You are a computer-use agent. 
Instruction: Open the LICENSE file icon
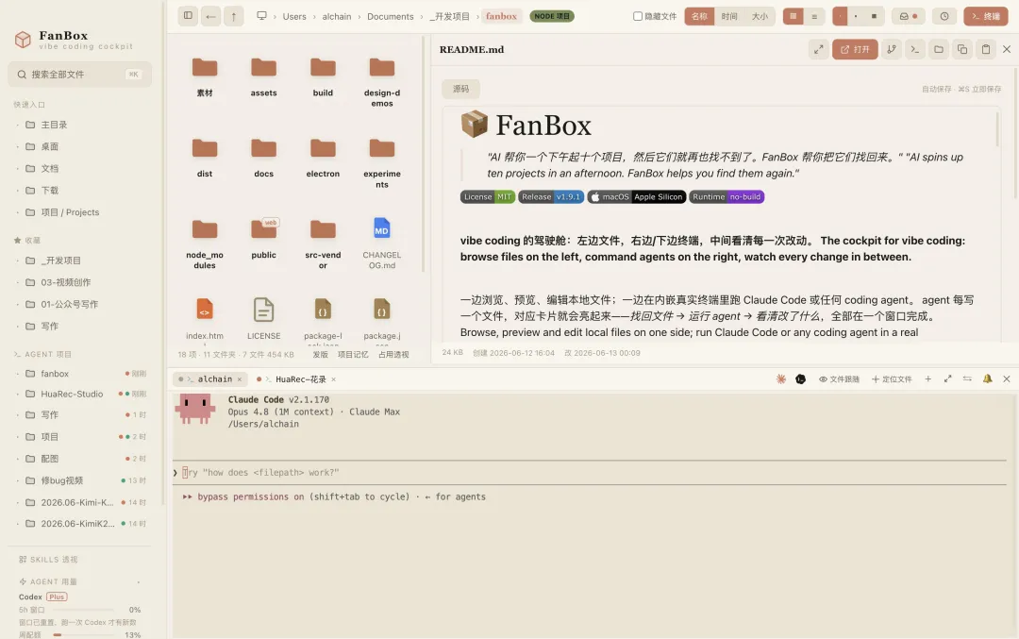pos(263,310)
